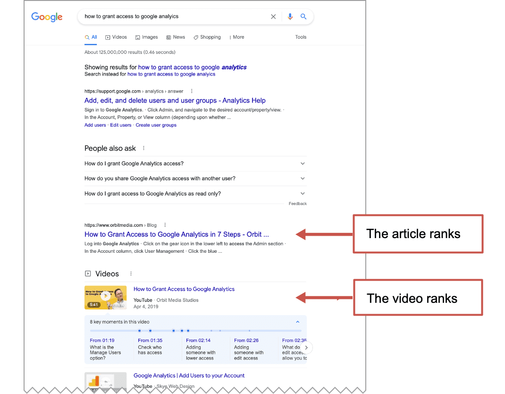
Task: Open 'Add, edit, and delete users' result
Action: point(175,101)
